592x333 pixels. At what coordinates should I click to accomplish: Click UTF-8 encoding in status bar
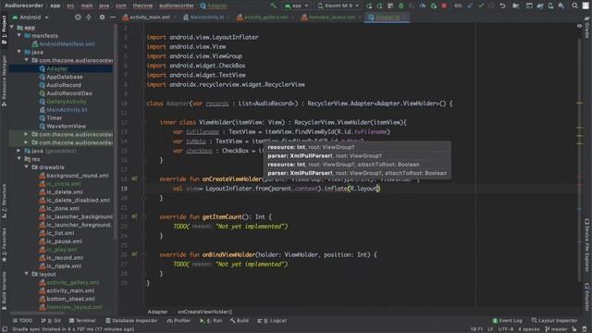[506, 329]
